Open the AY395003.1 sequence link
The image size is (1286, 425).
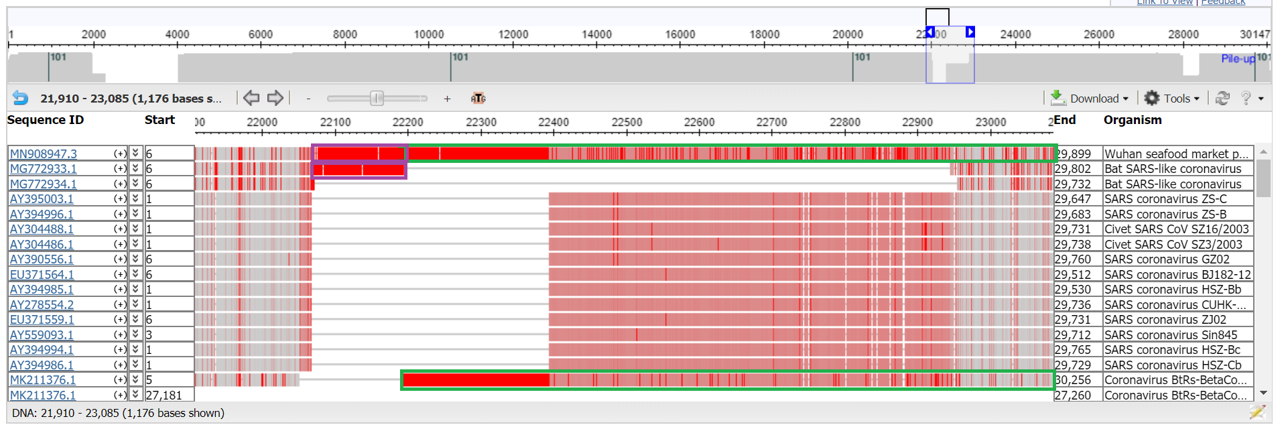pos(42,199)
